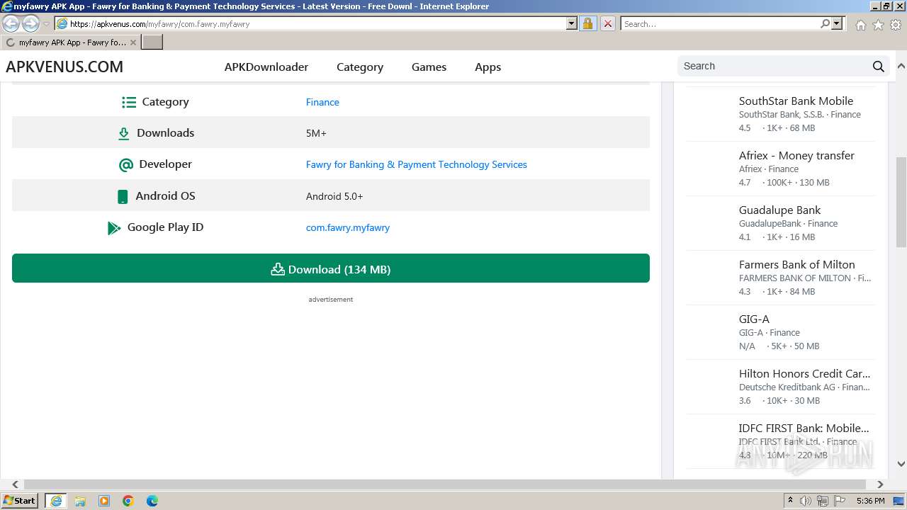Click the Action Center flag tray icon
Image resolution: width=907 pixels, height=510 pixels.
coord(840,501)
